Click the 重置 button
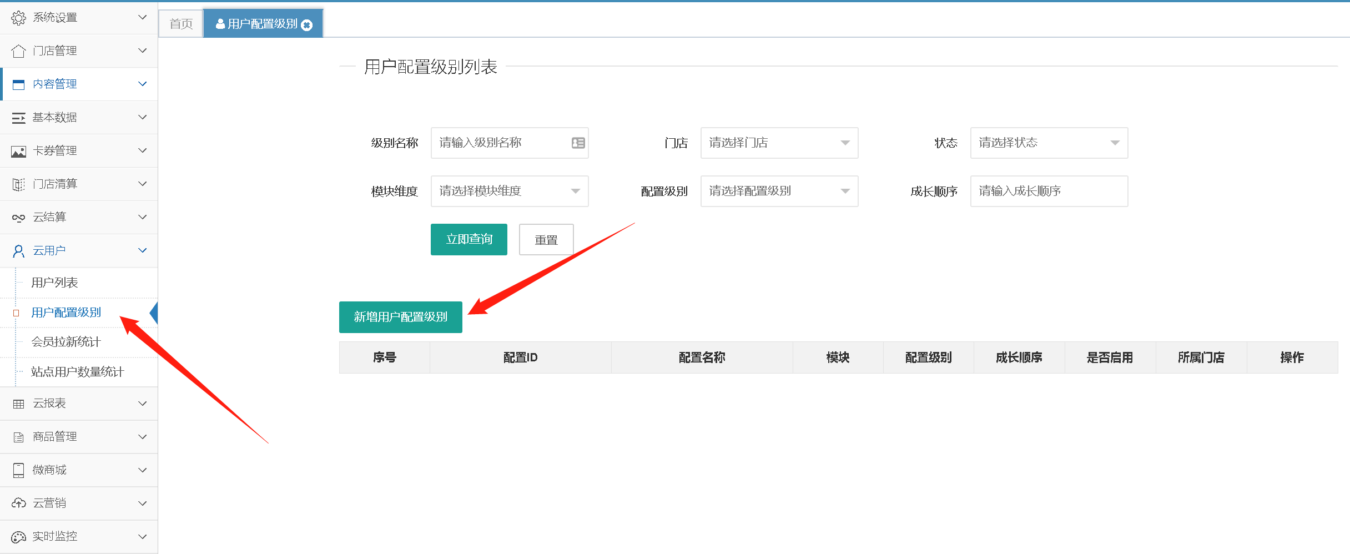The height and width of the screenshot is (554, 1350). click(546, 240)
